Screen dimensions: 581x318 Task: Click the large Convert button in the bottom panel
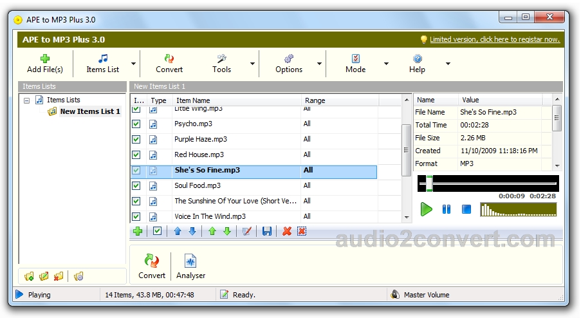(152, 267)
